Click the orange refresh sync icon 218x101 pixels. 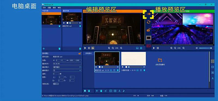(149, 22)
